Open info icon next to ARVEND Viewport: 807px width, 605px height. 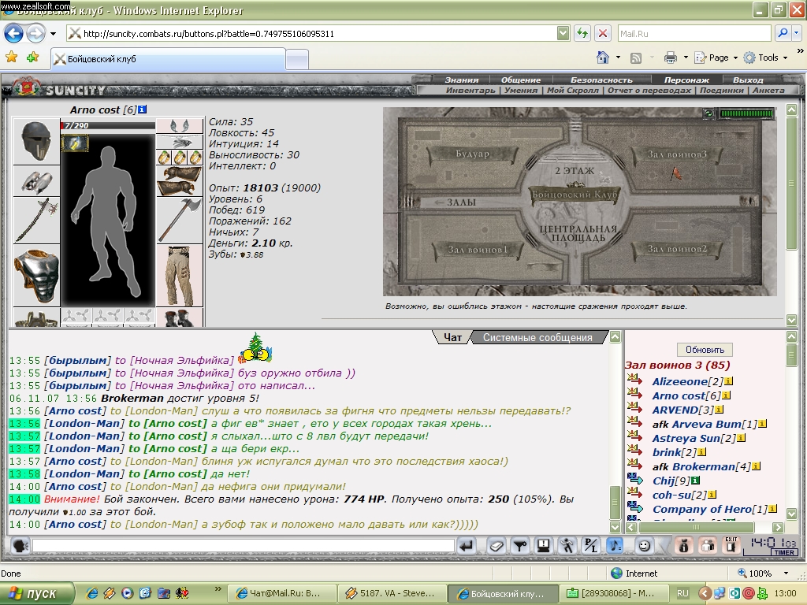719,410
